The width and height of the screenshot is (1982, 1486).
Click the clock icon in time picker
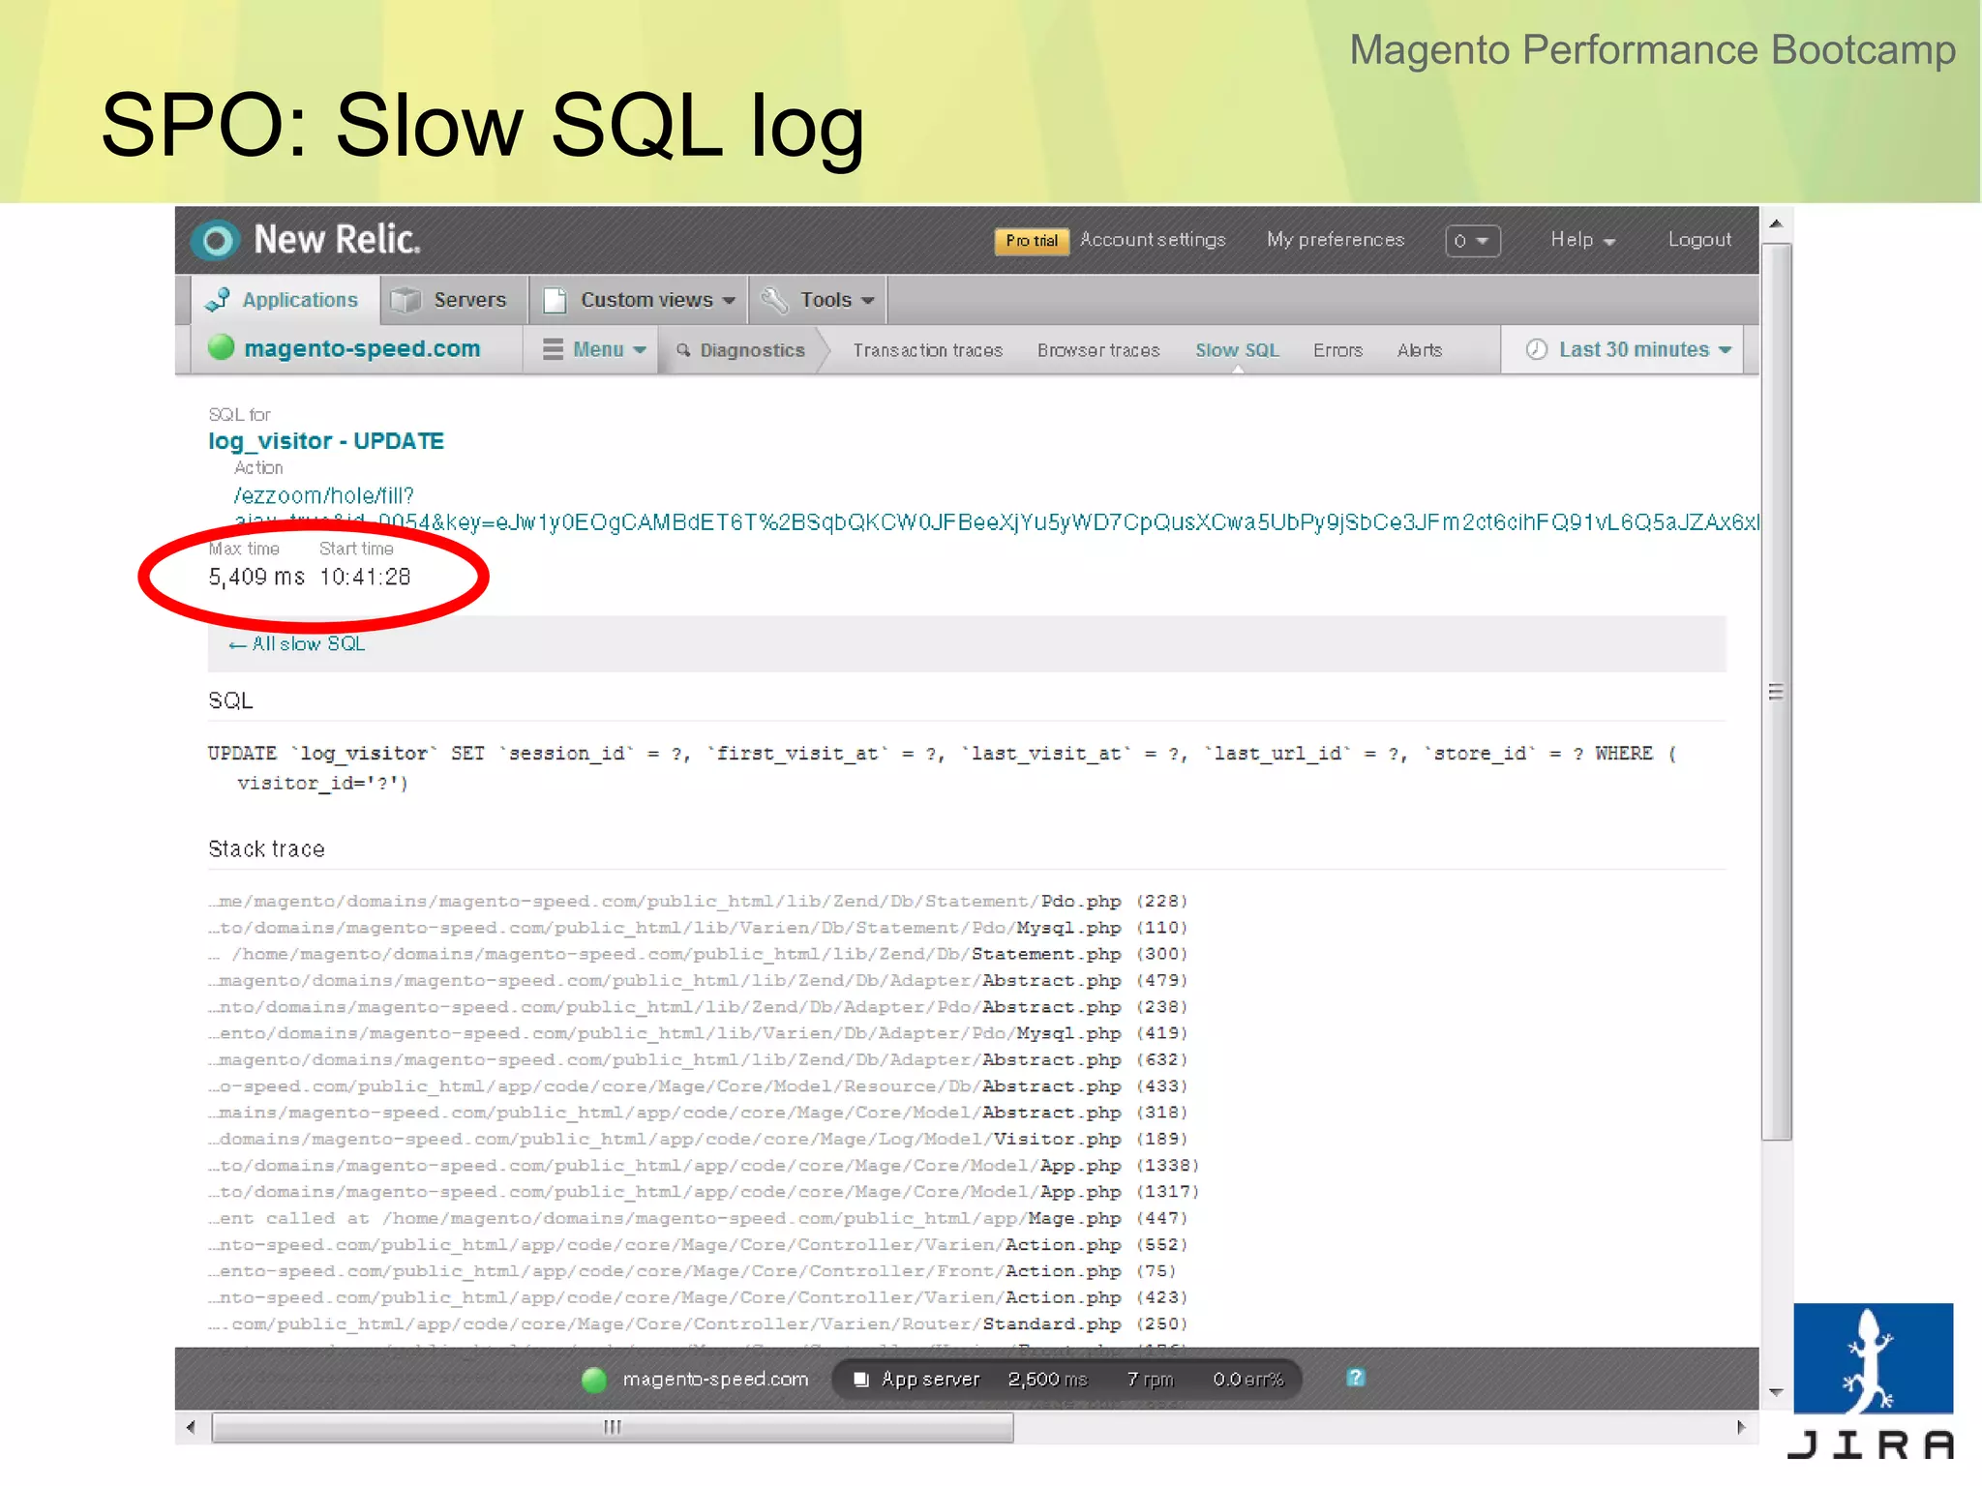(x=1536, y=349)
